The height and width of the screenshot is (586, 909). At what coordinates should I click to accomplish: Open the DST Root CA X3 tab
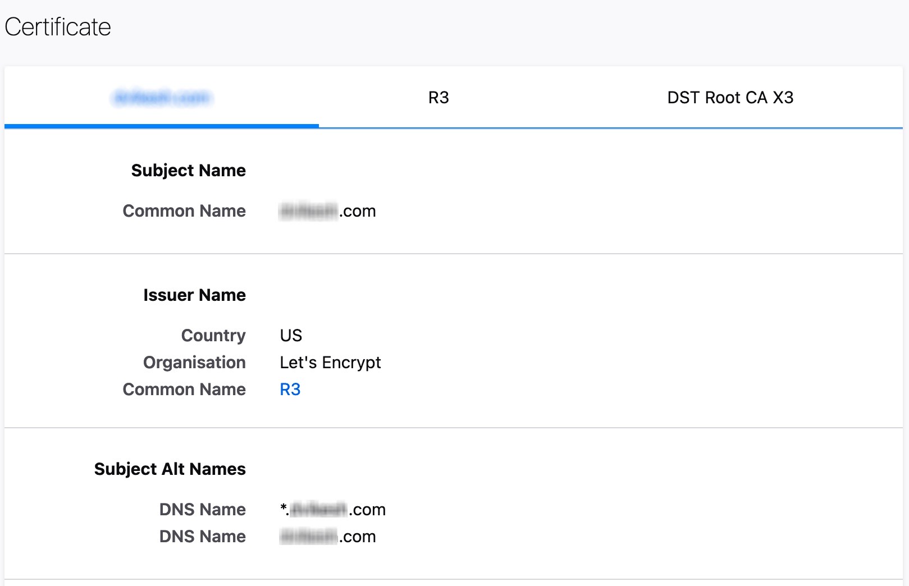[x=730, y=98]
